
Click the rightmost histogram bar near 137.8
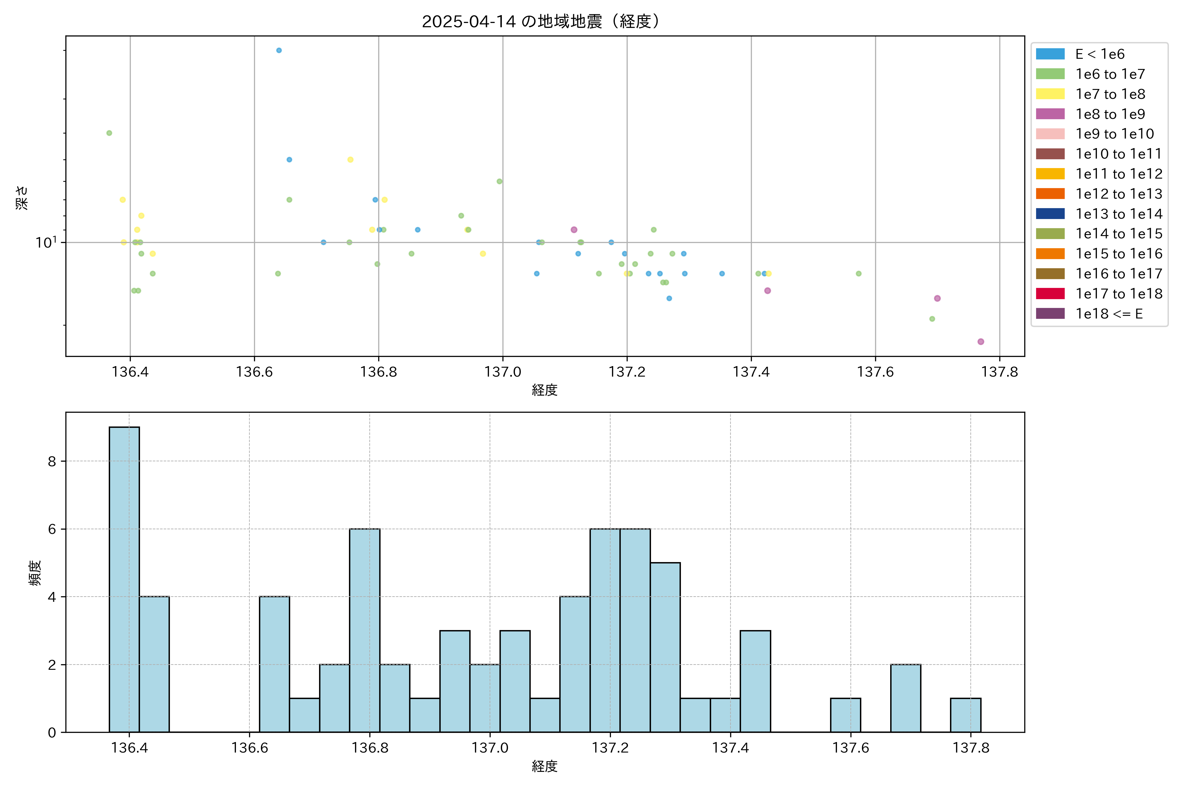tap(965, 715)
